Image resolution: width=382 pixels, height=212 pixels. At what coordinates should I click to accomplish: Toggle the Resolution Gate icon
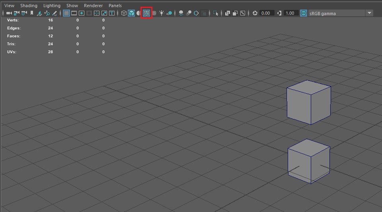pyautogui.click(x=81, y=13)
